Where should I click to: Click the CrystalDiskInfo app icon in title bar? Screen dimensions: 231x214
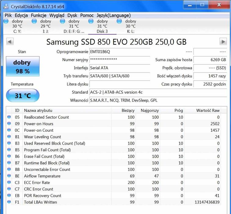coord(6,6)
